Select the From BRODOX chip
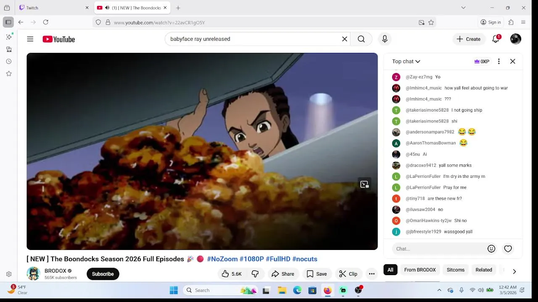The height and width of the screenshot is (302, 538). (420, 270)
